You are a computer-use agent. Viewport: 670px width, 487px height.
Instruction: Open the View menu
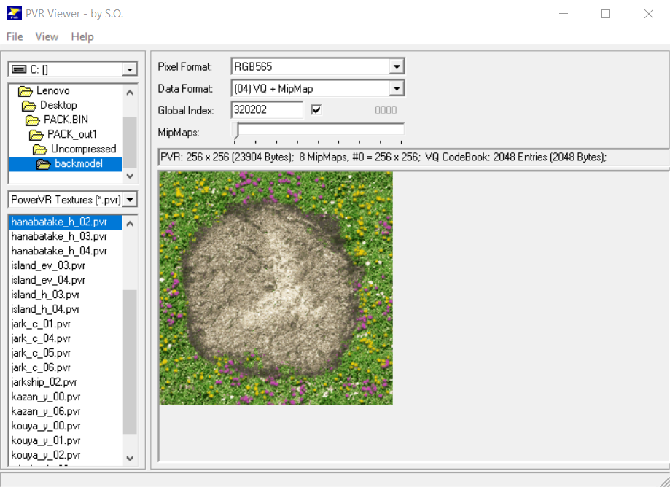pos(47,36)
